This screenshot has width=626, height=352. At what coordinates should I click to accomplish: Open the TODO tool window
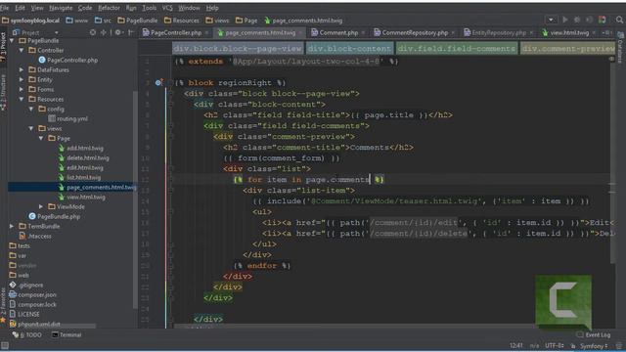pos(26,334)
